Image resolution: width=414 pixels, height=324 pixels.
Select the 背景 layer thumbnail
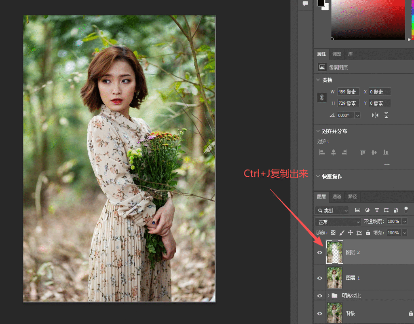tap(334, 313)
